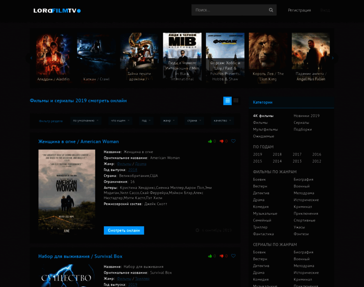Switch to list view layout
The image size is (364, 287).
click(227, 100)
